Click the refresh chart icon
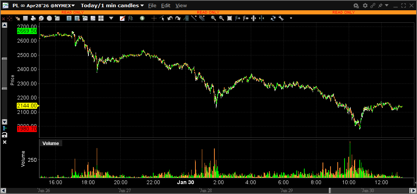417x194 pixels. tap(273, 18)
